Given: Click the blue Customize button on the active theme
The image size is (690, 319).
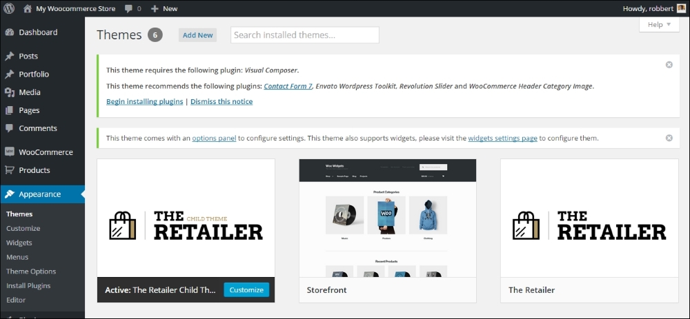Looking at the screenshot, I should click(246, 290).
